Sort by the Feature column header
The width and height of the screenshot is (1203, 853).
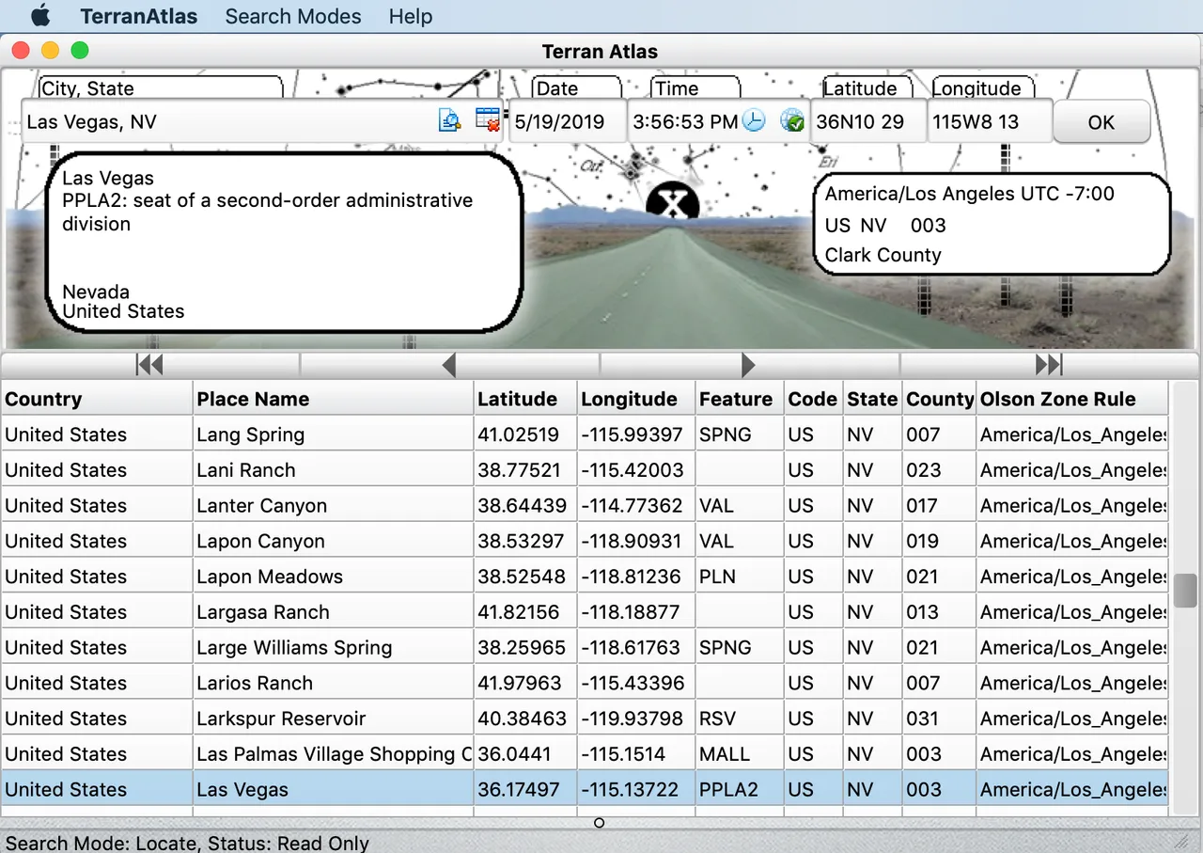pyautogui.click(x=740, y=399)
